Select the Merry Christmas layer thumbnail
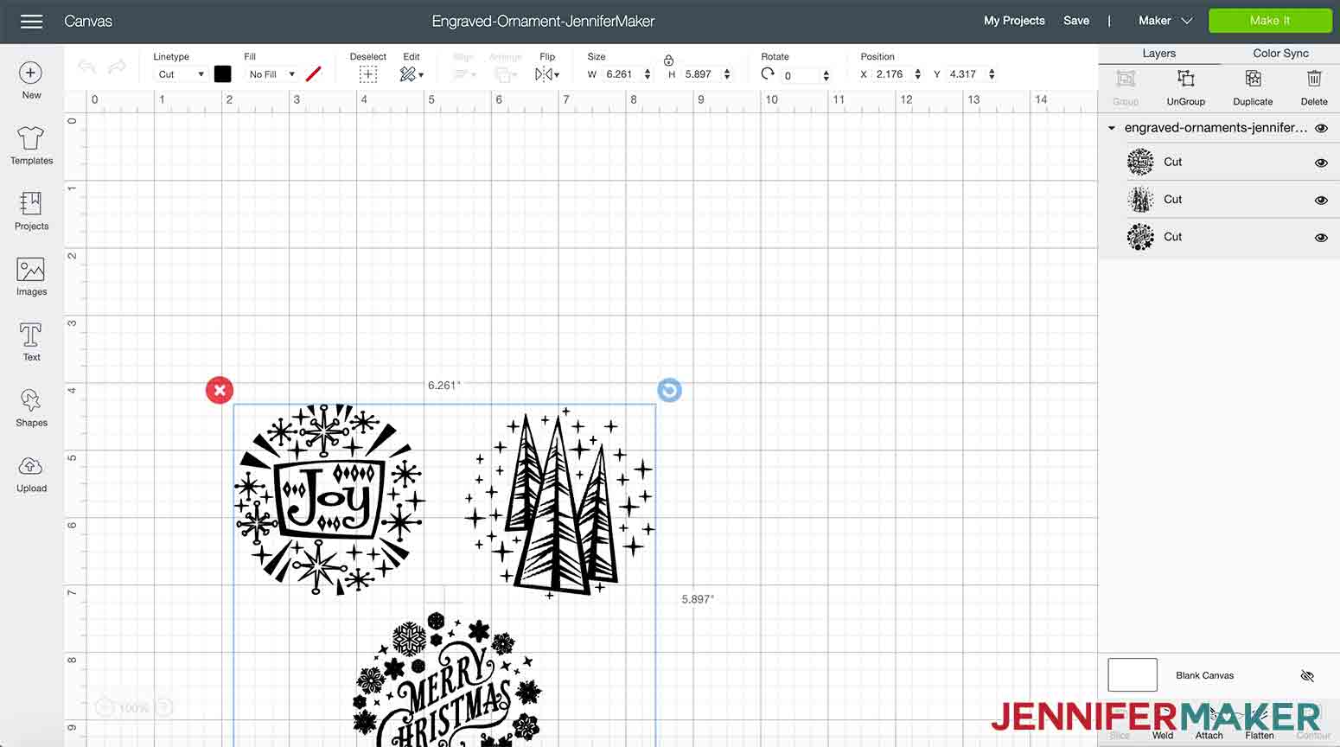Viewport: 1340px width, 747px height. pos(1140,236)
